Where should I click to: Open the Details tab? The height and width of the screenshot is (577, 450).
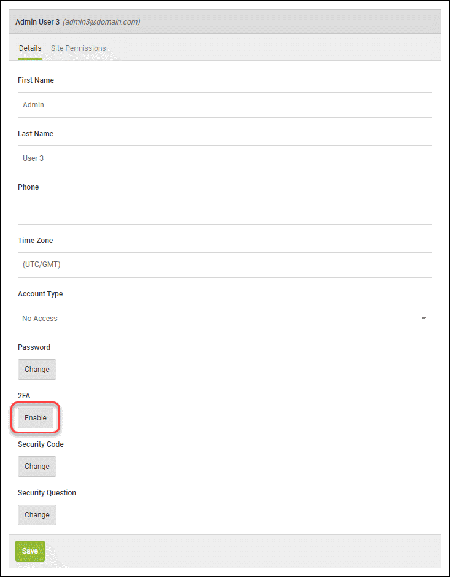30,48
